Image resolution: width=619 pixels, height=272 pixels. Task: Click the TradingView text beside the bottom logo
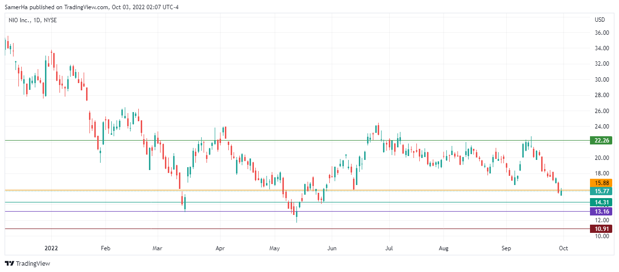(33, 264)
